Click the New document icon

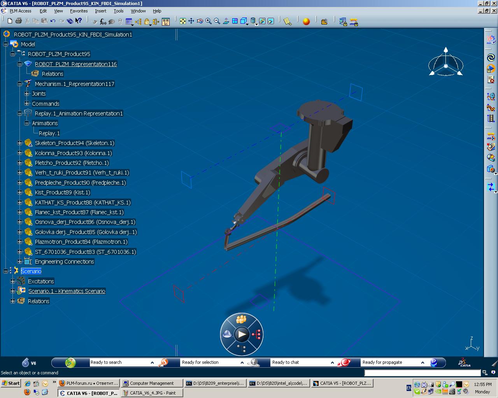click(10, 21)
